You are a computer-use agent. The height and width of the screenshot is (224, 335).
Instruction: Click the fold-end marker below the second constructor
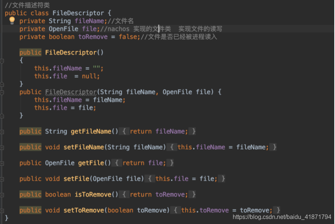pos(2,116)
